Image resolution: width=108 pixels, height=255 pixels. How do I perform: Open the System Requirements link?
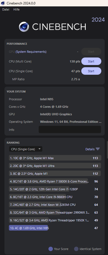click(x=31, y=52)
